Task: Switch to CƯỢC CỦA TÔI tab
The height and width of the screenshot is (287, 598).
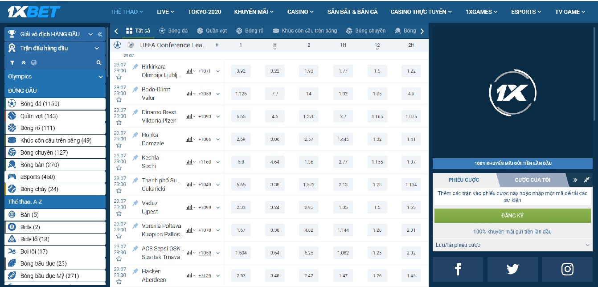Action: coord(533,180)
